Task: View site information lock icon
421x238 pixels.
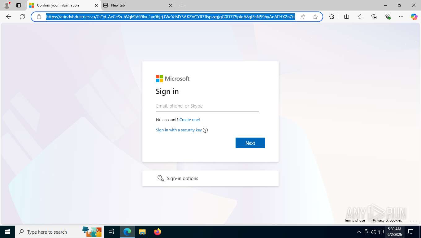Action: 39,17
